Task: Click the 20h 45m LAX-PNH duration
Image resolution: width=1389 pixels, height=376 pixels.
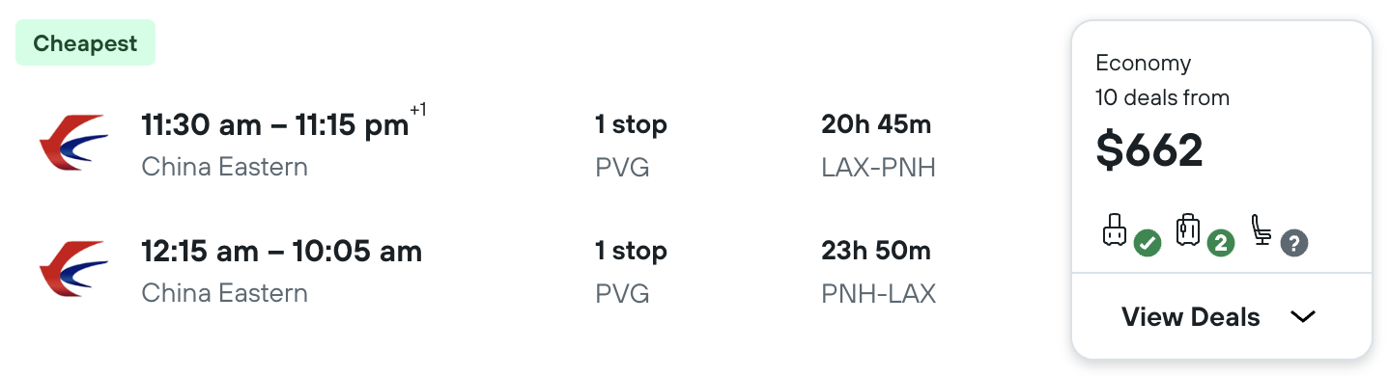Action: pyautogui.click(x=878, y=145)
